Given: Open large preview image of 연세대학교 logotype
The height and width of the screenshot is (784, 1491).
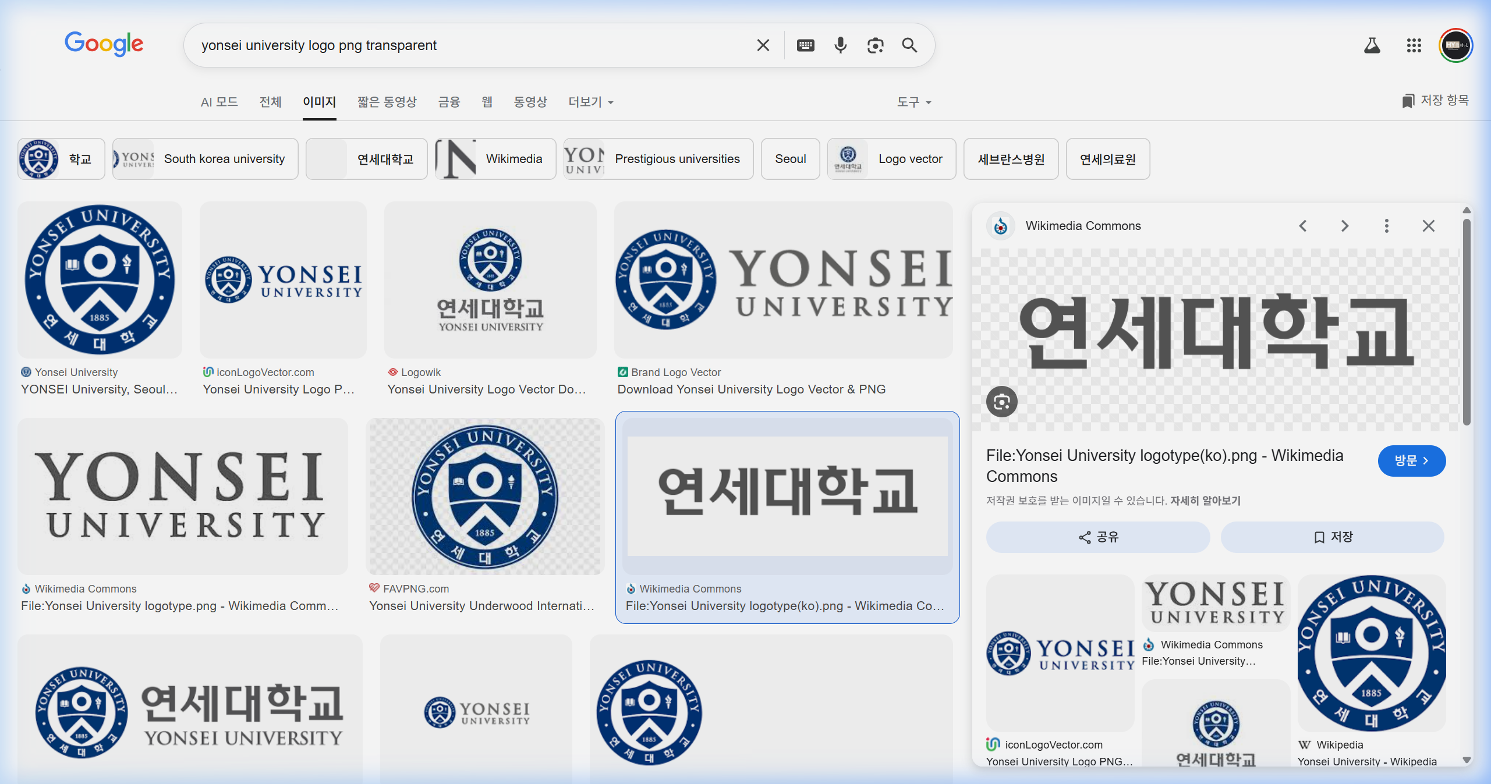Looking at the screenshot, I should 1217,339.
